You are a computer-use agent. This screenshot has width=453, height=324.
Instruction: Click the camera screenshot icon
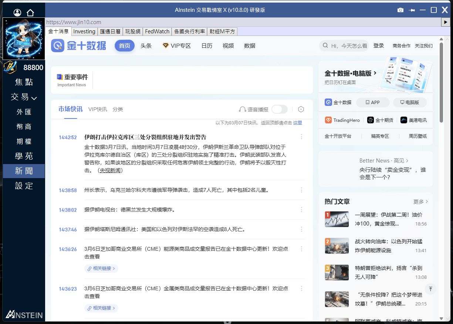[x=400, y=10]
